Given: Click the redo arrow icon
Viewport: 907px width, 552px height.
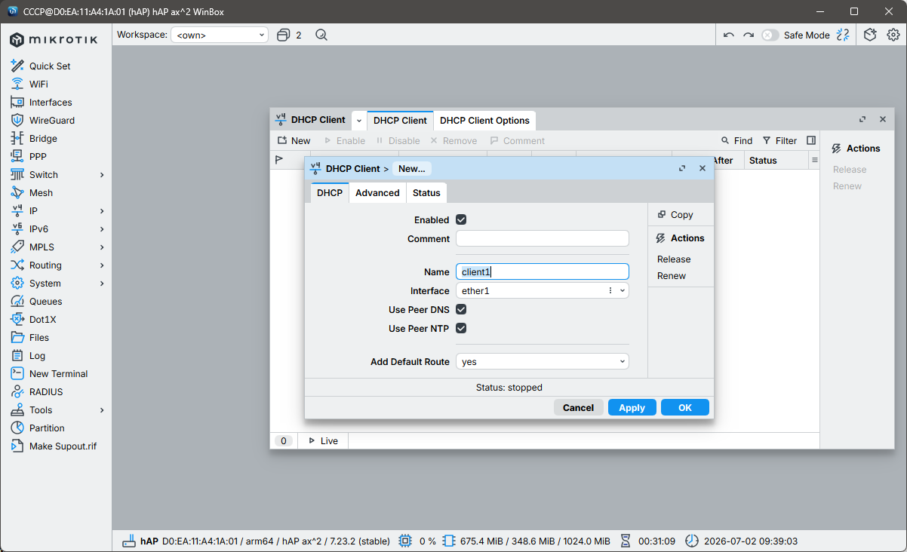Looking at the screenshot, I should (748, 35).
